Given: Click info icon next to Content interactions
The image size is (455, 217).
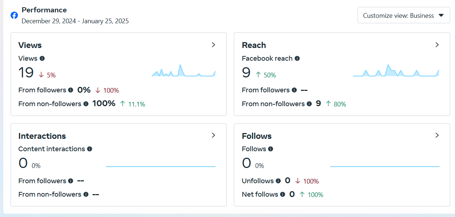Looking at the screenshot, I should click(x=90, y=149).
